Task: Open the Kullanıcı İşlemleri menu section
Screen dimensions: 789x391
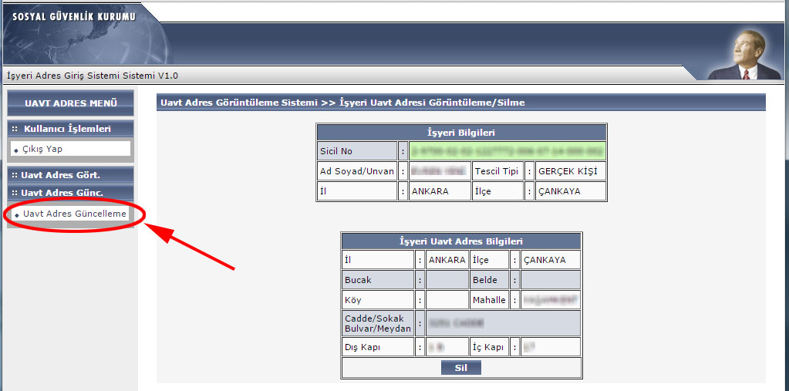Action: click(70, 129)
